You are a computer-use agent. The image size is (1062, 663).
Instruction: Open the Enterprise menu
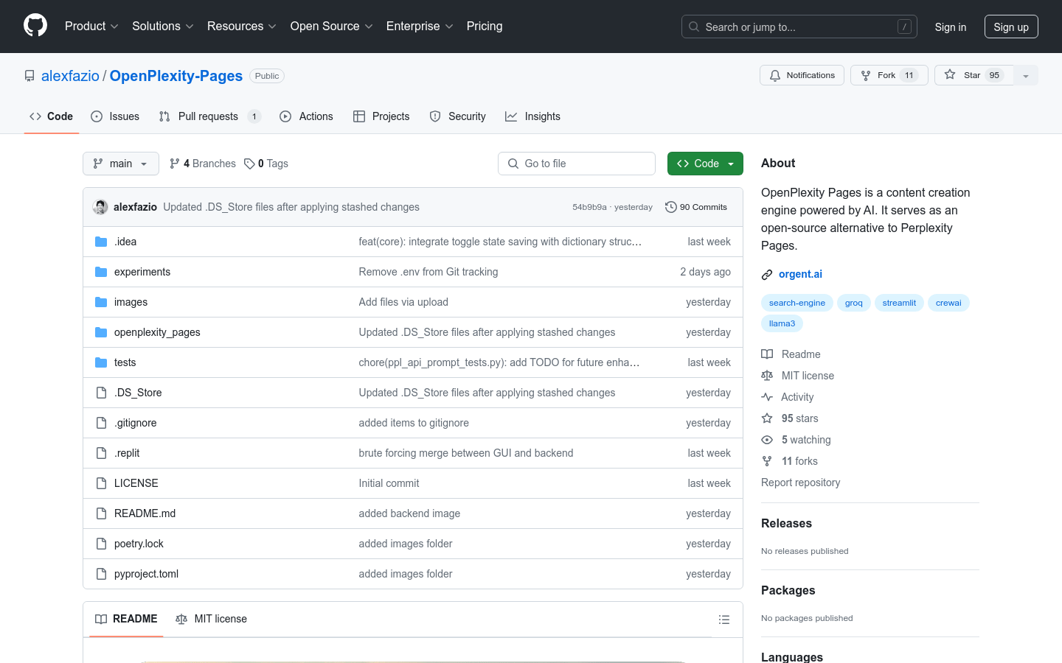420,27
